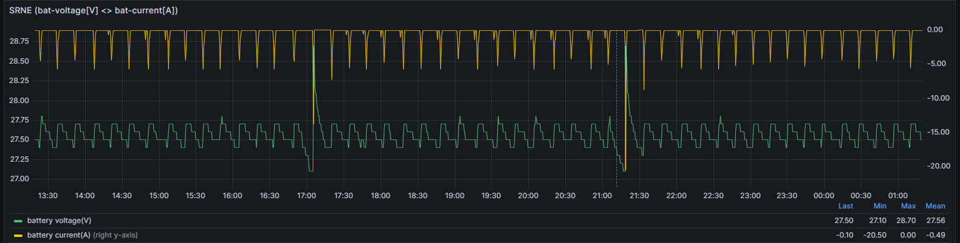Click the 19:00 time axis label
960x243 pixels.
(x=455, y=195)
